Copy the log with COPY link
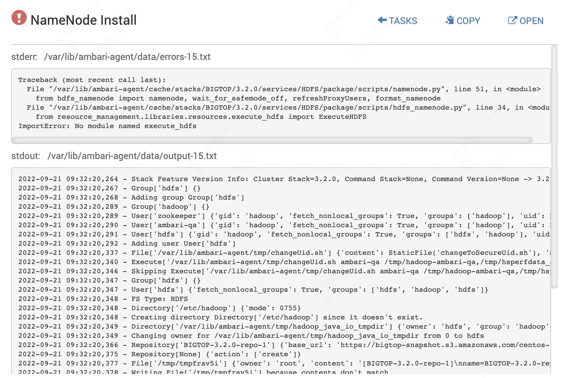The image size is (561, 378). coord(463,20)
